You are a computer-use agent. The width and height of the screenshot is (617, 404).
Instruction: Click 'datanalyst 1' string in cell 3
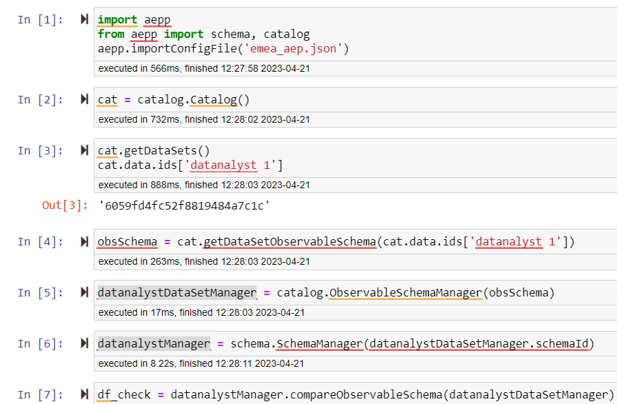coord(230,165)
